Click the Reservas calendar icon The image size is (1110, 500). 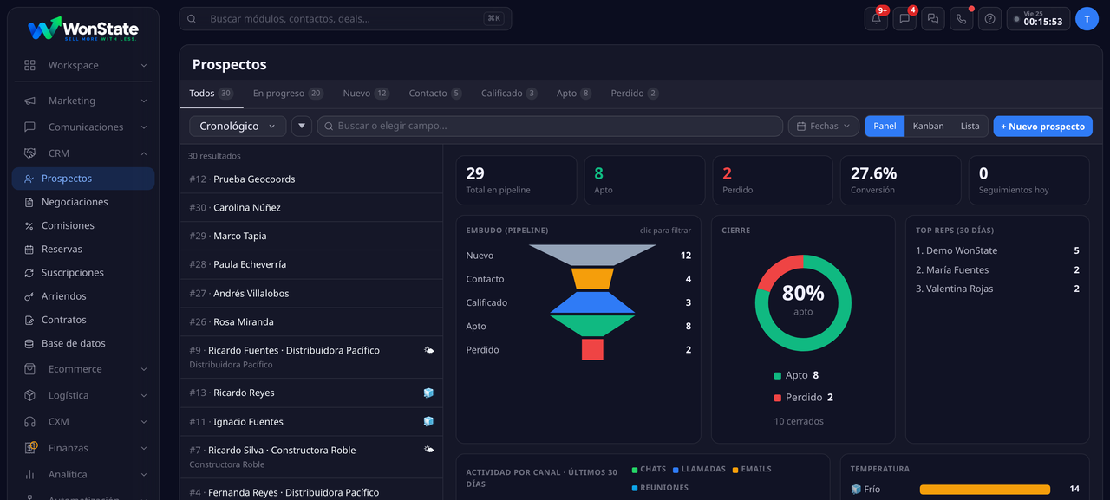pos(29,249)
